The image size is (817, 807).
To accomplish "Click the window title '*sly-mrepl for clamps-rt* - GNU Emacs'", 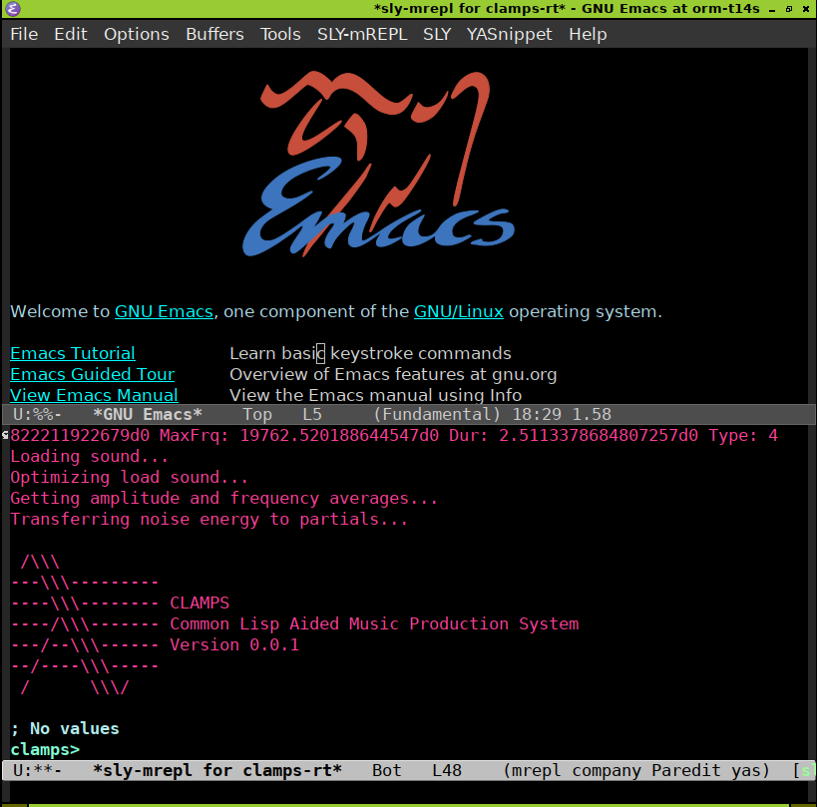I will 567,8.
